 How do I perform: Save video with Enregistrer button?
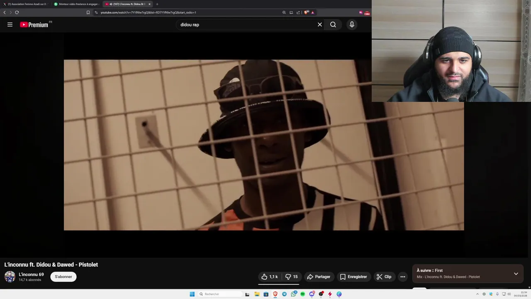[353, 277]
